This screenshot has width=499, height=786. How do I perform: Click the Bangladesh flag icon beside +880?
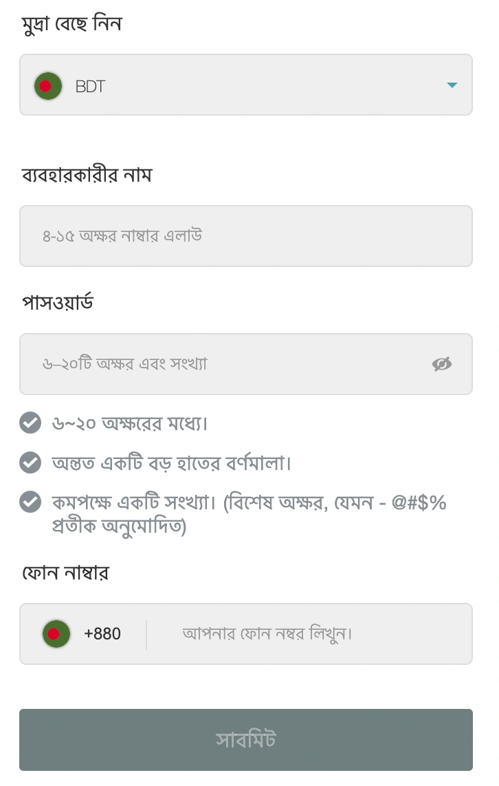[x=56, y=634]
